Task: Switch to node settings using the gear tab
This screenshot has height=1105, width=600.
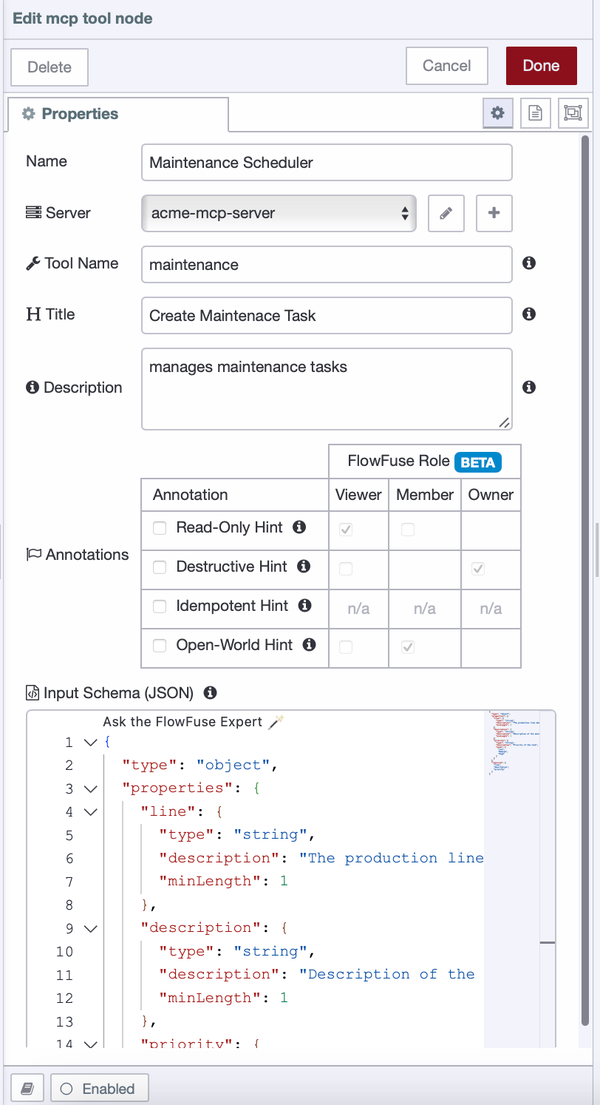Action: point(497,113)
